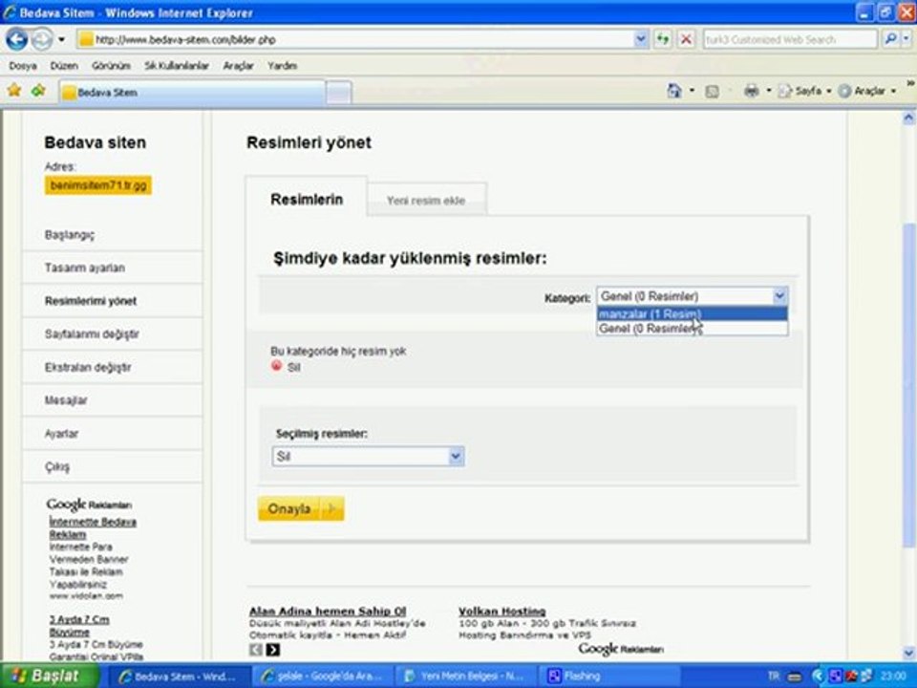Switch to the Yeni resim ekle tab
The width and height of the screenshot is (917, 688).
426,201
